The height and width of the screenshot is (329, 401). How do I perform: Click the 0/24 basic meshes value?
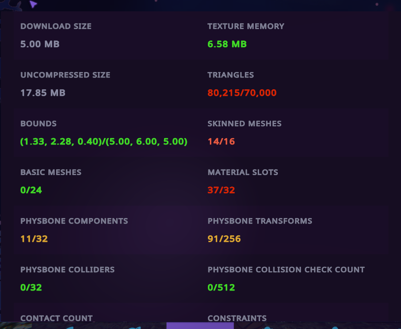coord(31,190)
